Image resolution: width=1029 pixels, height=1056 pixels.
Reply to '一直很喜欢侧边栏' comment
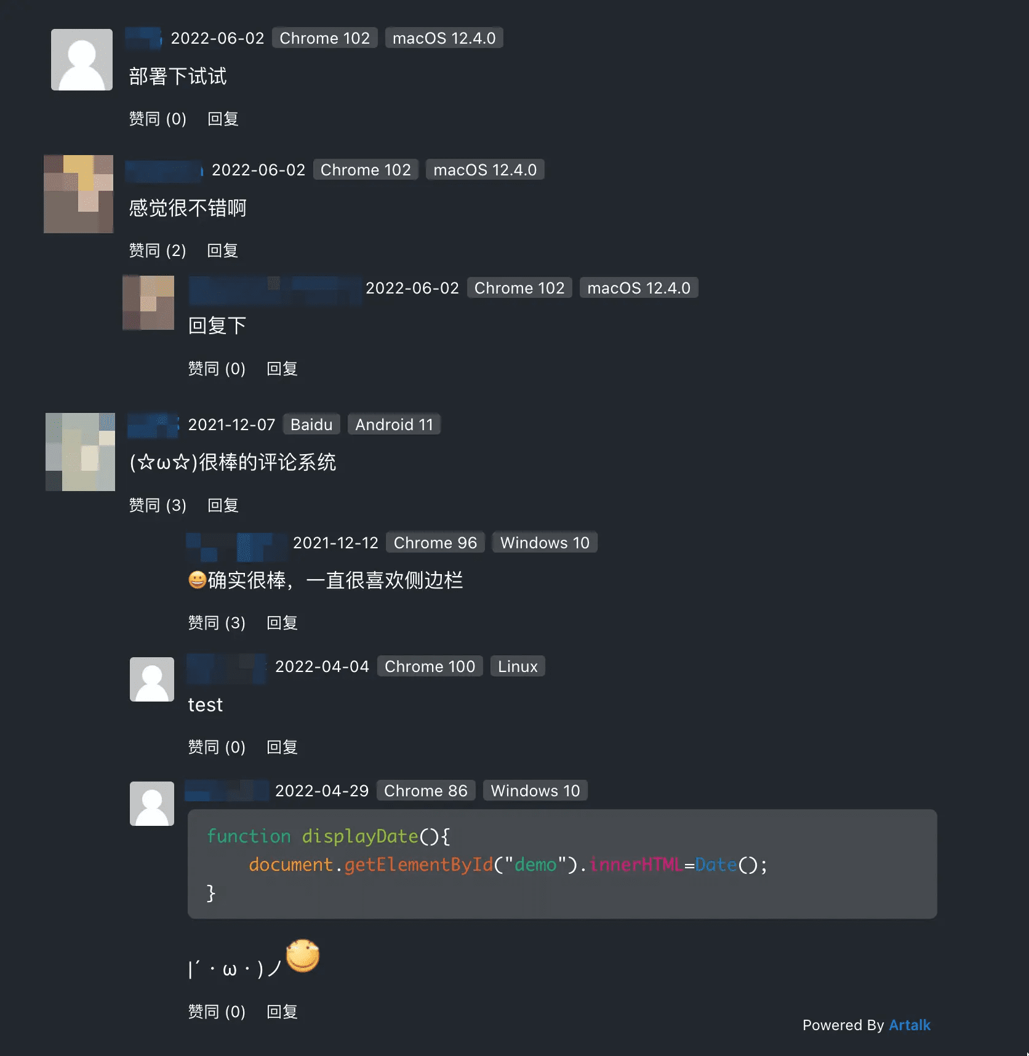point(282,623)
